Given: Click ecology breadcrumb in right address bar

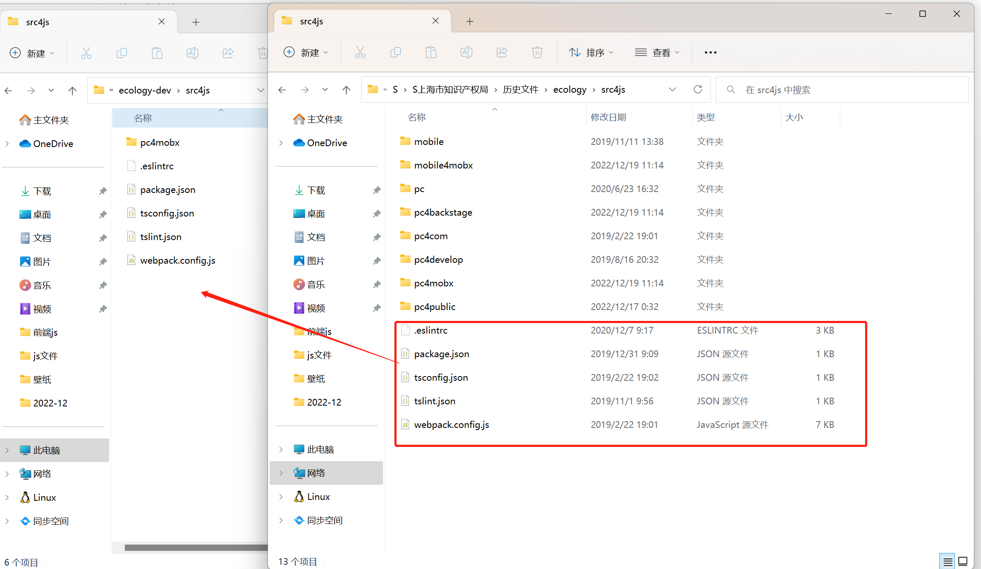Looking at the screenshot, I should click(570, 89).
